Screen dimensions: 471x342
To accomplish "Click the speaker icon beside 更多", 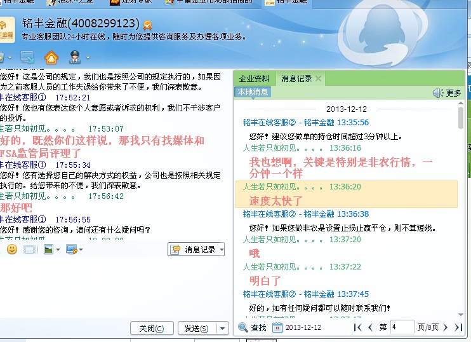I will point(437,93).
